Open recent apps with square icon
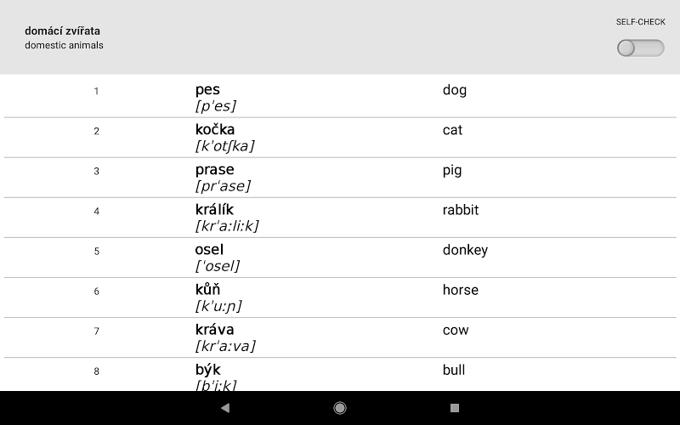The height and width of the screenshot is (425, 680). click(455, 408)
